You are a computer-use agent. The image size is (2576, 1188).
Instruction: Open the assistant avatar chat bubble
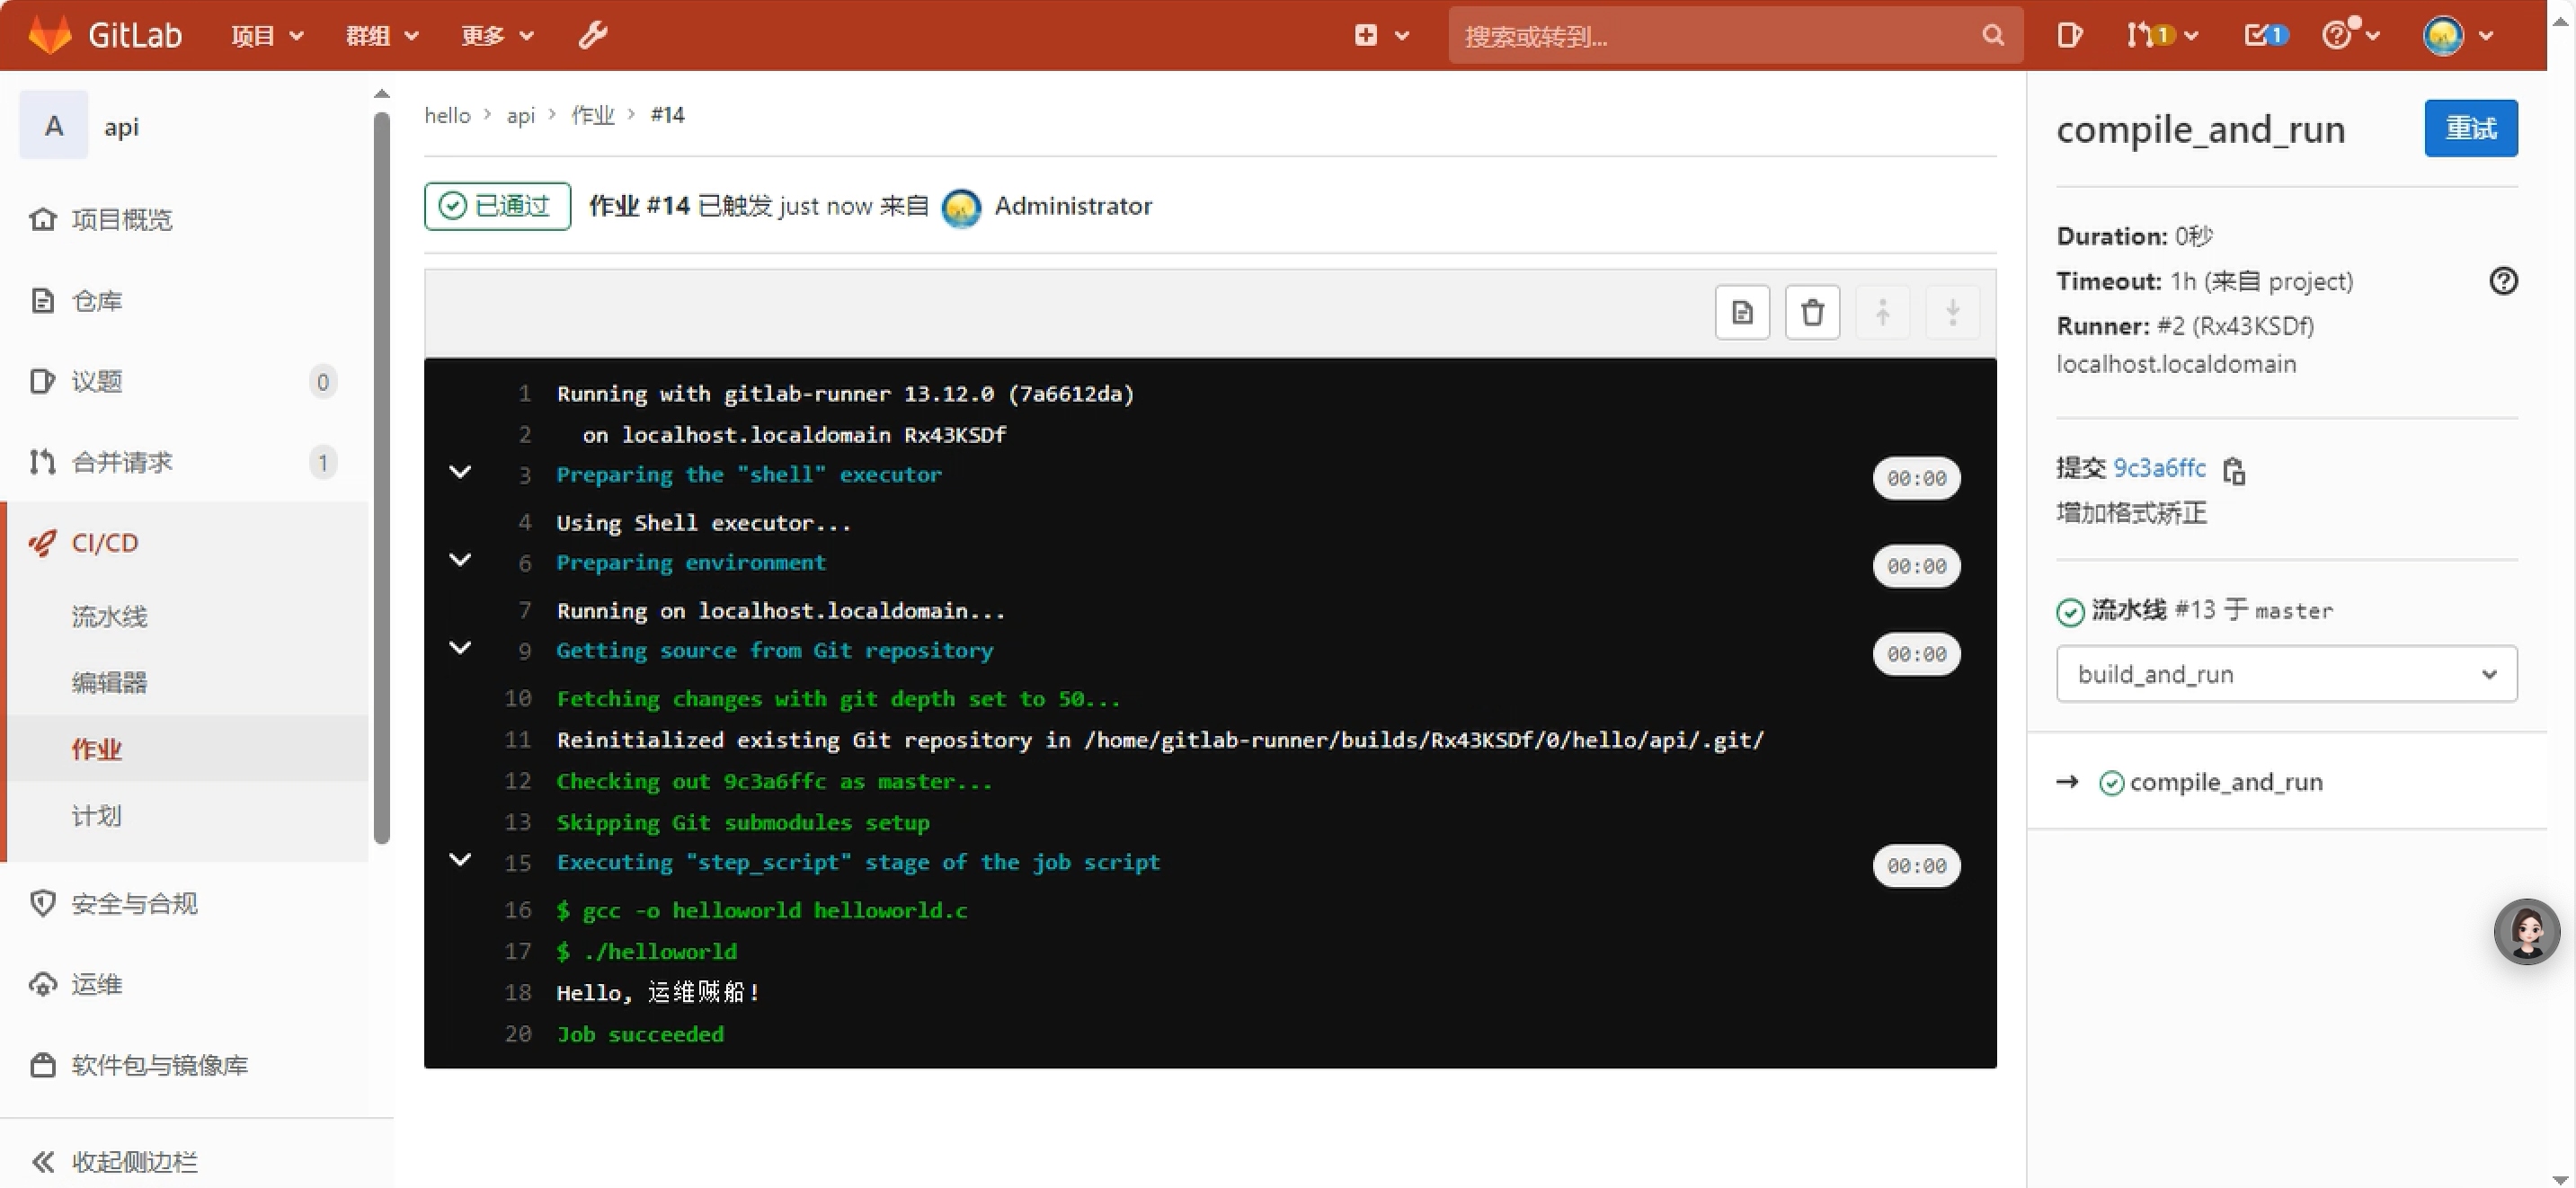tap(2526, 931)
